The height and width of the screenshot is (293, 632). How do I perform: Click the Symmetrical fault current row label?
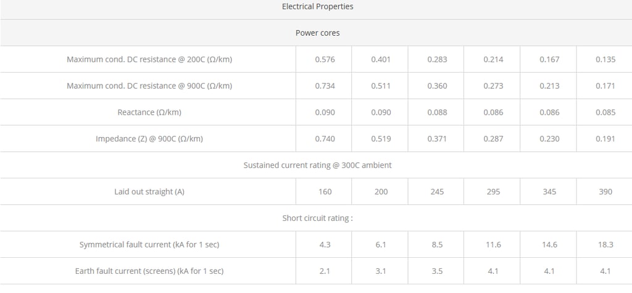pyautogui.click(x=149, y=245)
